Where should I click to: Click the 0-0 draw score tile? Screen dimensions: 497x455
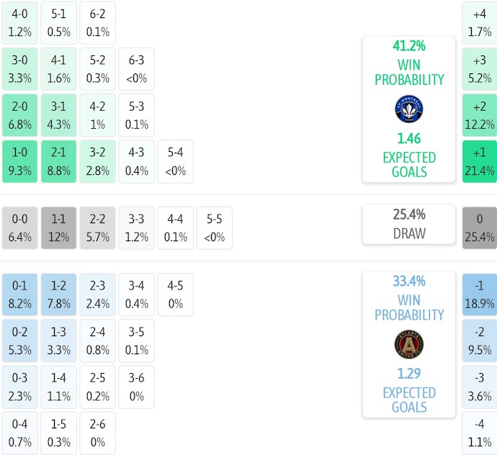click(x=19, y=227)
